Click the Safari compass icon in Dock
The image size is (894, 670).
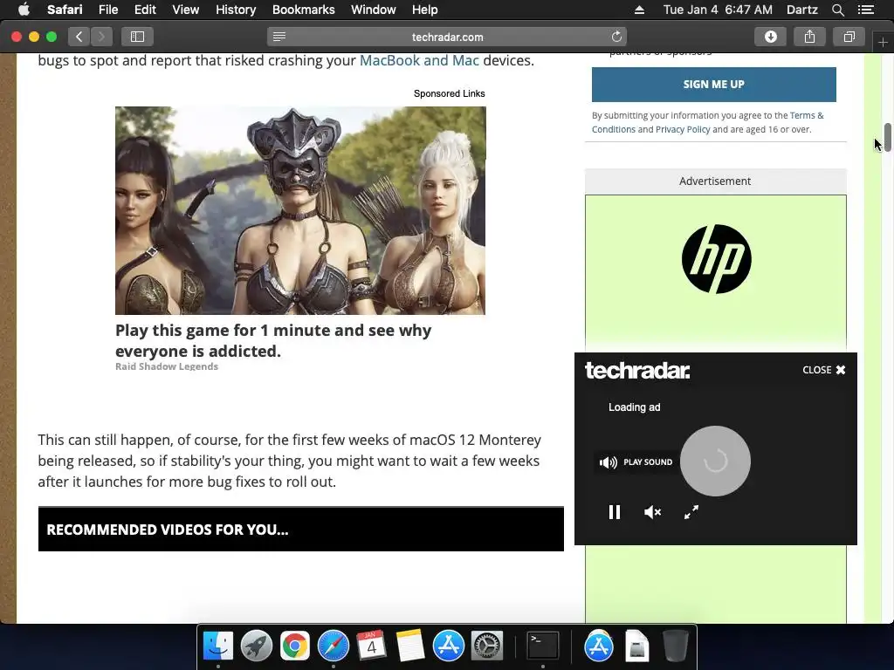(x=333, y=646)
